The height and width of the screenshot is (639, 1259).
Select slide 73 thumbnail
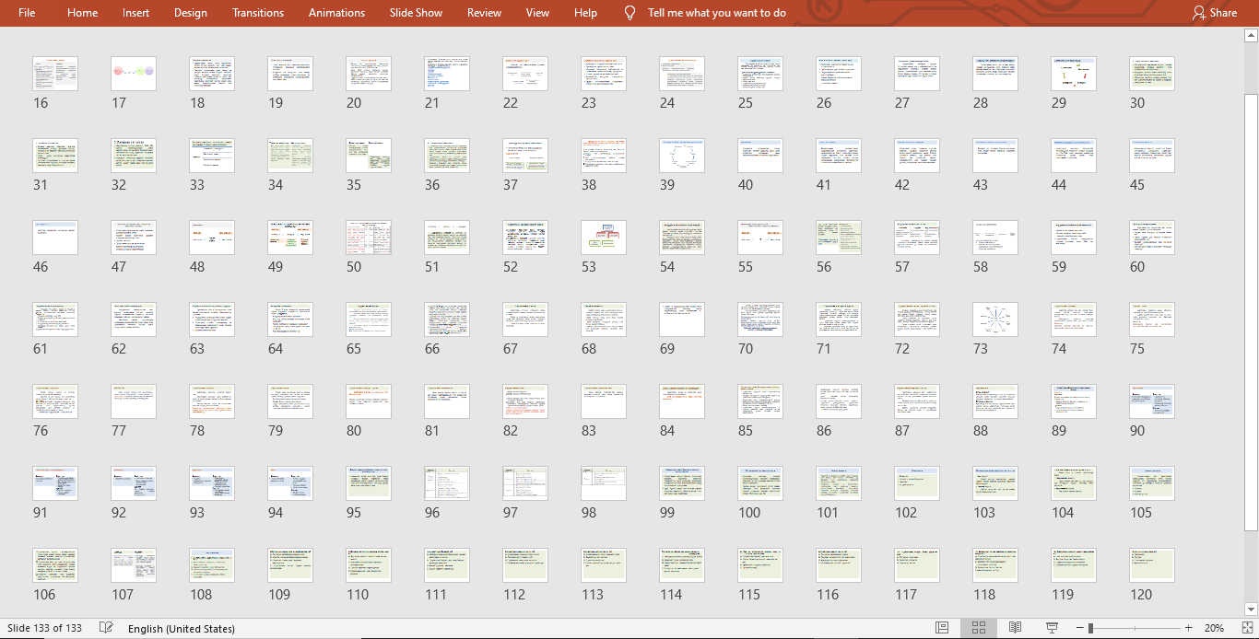(995, 319)
